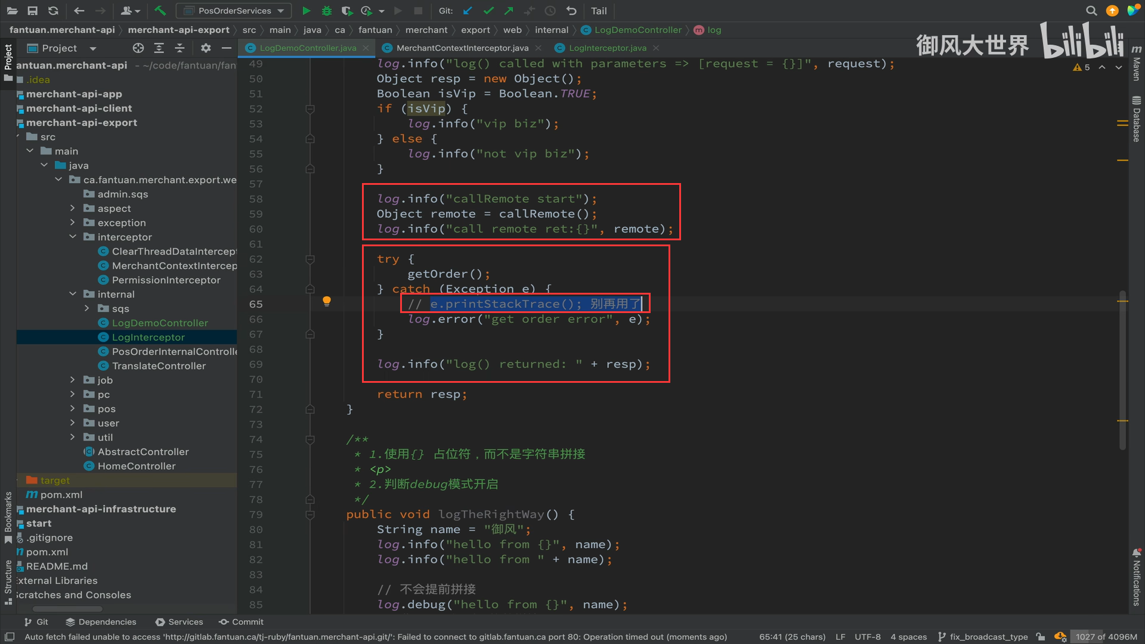Image resolution: width=1145 pixels, height=644 pixels.
Task: Click the UTF-8 encoding in status bar
Action: (868, 637)
